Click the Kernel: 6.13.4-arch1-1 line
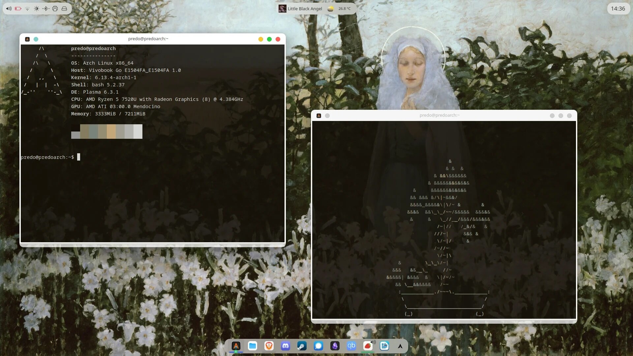Image resolution: width=633 pixels, height=356 pixels. pyautogui.click(x=104, y=77)
